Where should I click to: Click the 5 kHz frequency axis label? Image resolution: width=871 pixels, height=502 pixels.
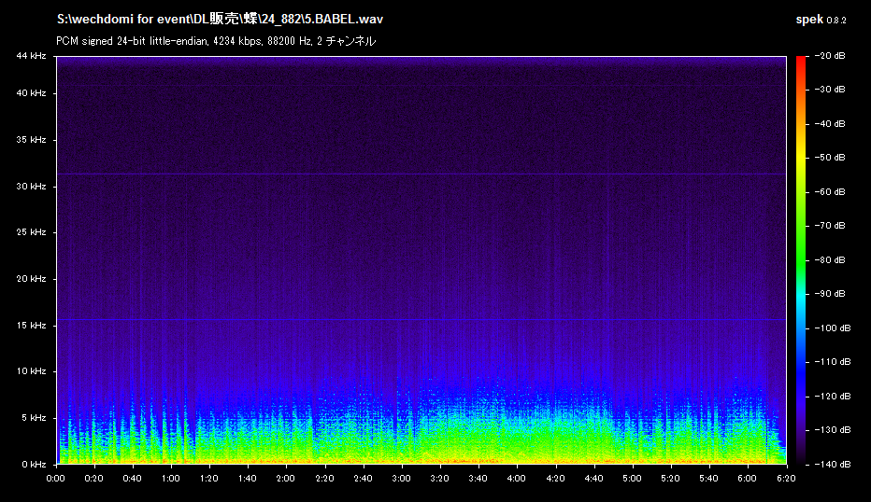pyautogui.click(x=34, y=418)
